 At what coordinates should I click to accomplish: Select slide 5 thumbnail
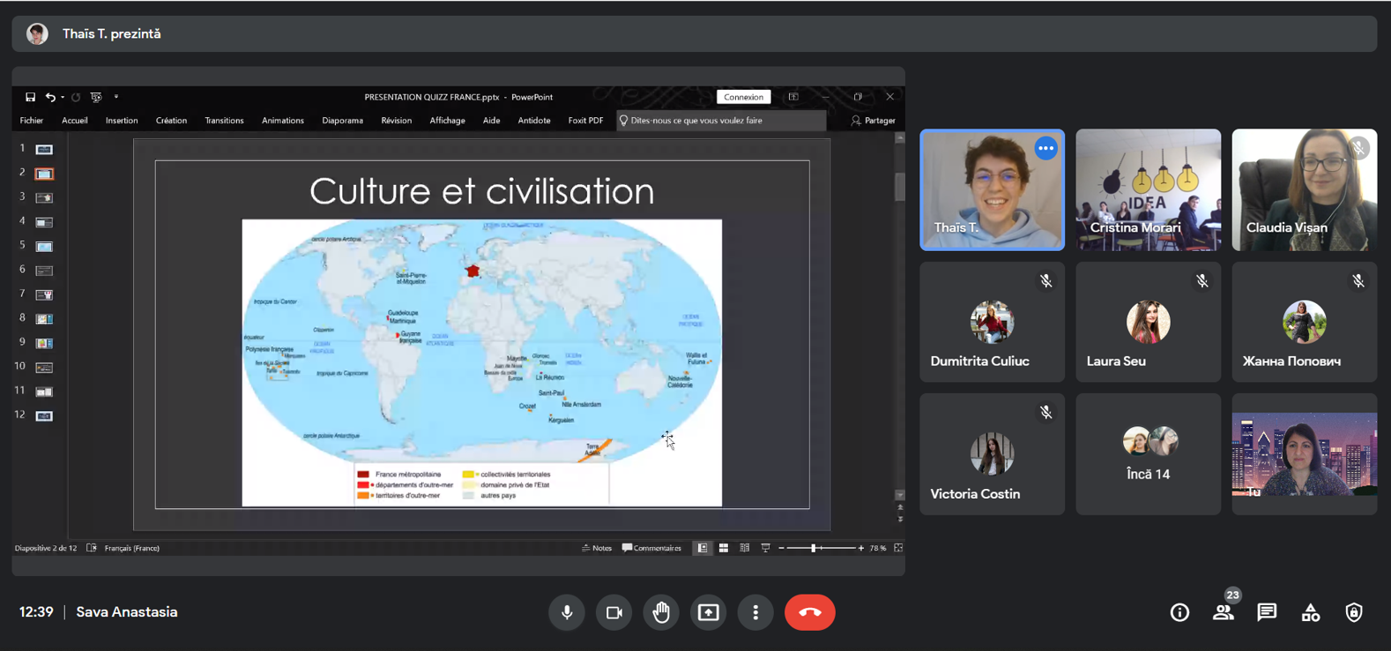(x=44, y=247)
